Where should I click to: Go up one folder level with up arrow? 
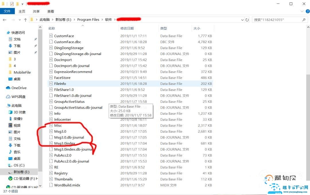tap(25, 20)
